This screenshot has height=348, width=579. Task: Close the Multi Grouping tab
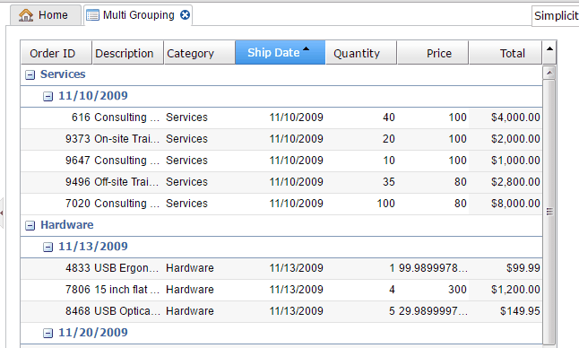(185, 14)
